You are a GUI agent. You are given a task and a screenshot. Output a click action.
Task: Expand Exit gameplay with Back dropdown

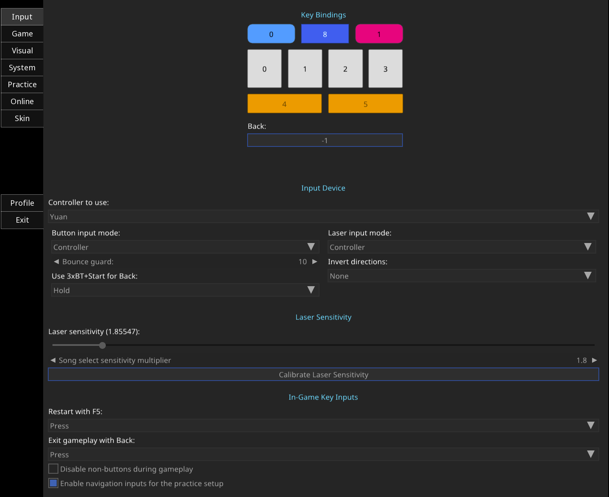coord(323,455)
